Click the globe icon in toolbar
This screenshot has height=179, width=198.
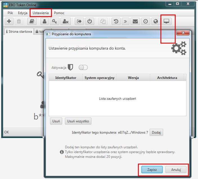156,21
